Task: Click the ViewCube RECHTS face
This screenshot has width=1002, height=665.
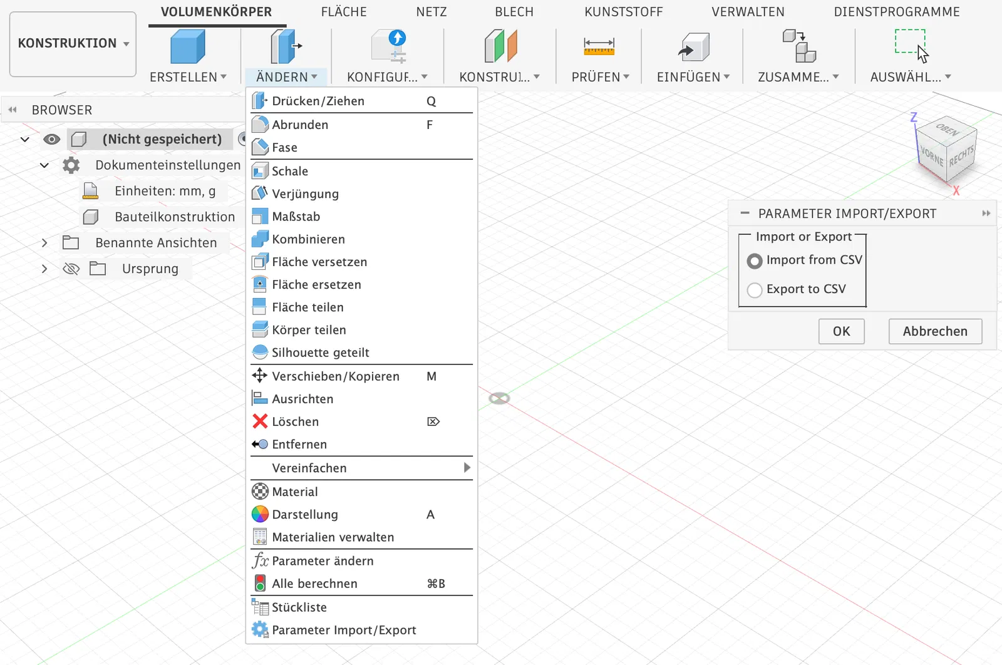Action: pos(961,156)
